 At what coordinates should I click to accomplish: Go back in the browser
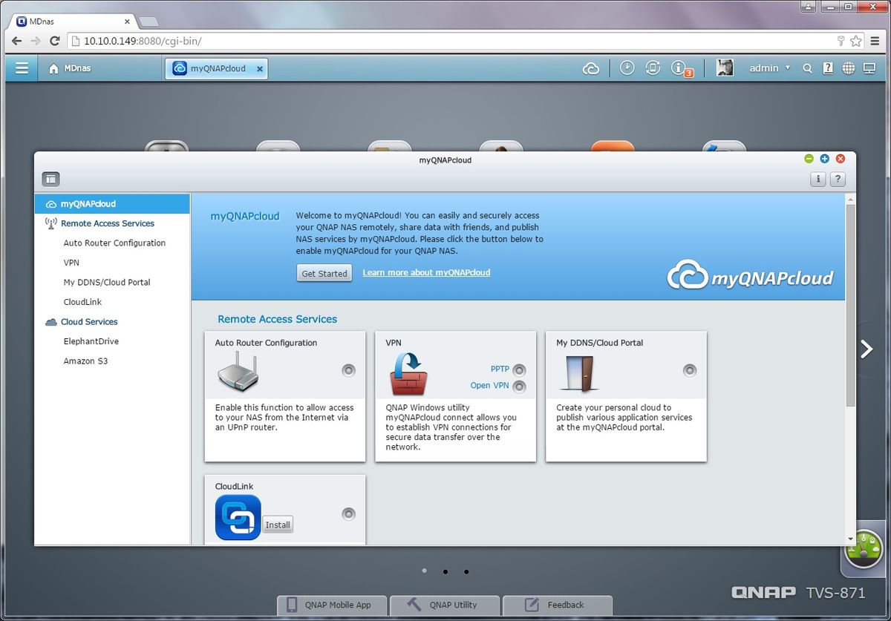point(16,42)
